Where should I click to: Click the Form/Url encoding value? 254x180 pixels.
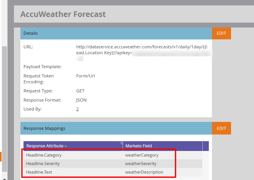coord(85,76)
